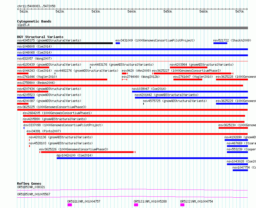Click the OR51B5|NR_038321 gene label
The height and width of the screenshot is (208, 256).
[x=31, y=187]
